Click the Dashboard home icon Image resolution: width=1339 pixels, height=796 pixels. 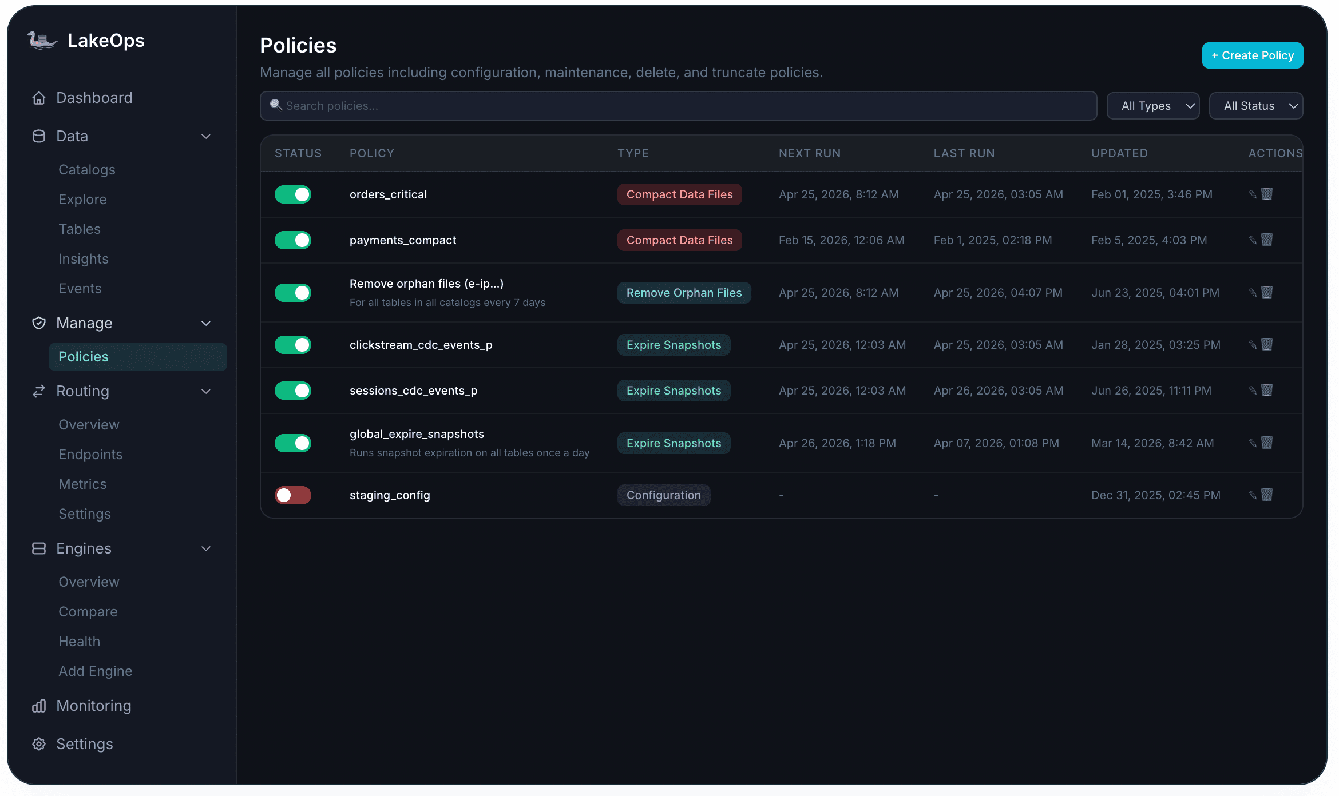(x=39, y=98)
